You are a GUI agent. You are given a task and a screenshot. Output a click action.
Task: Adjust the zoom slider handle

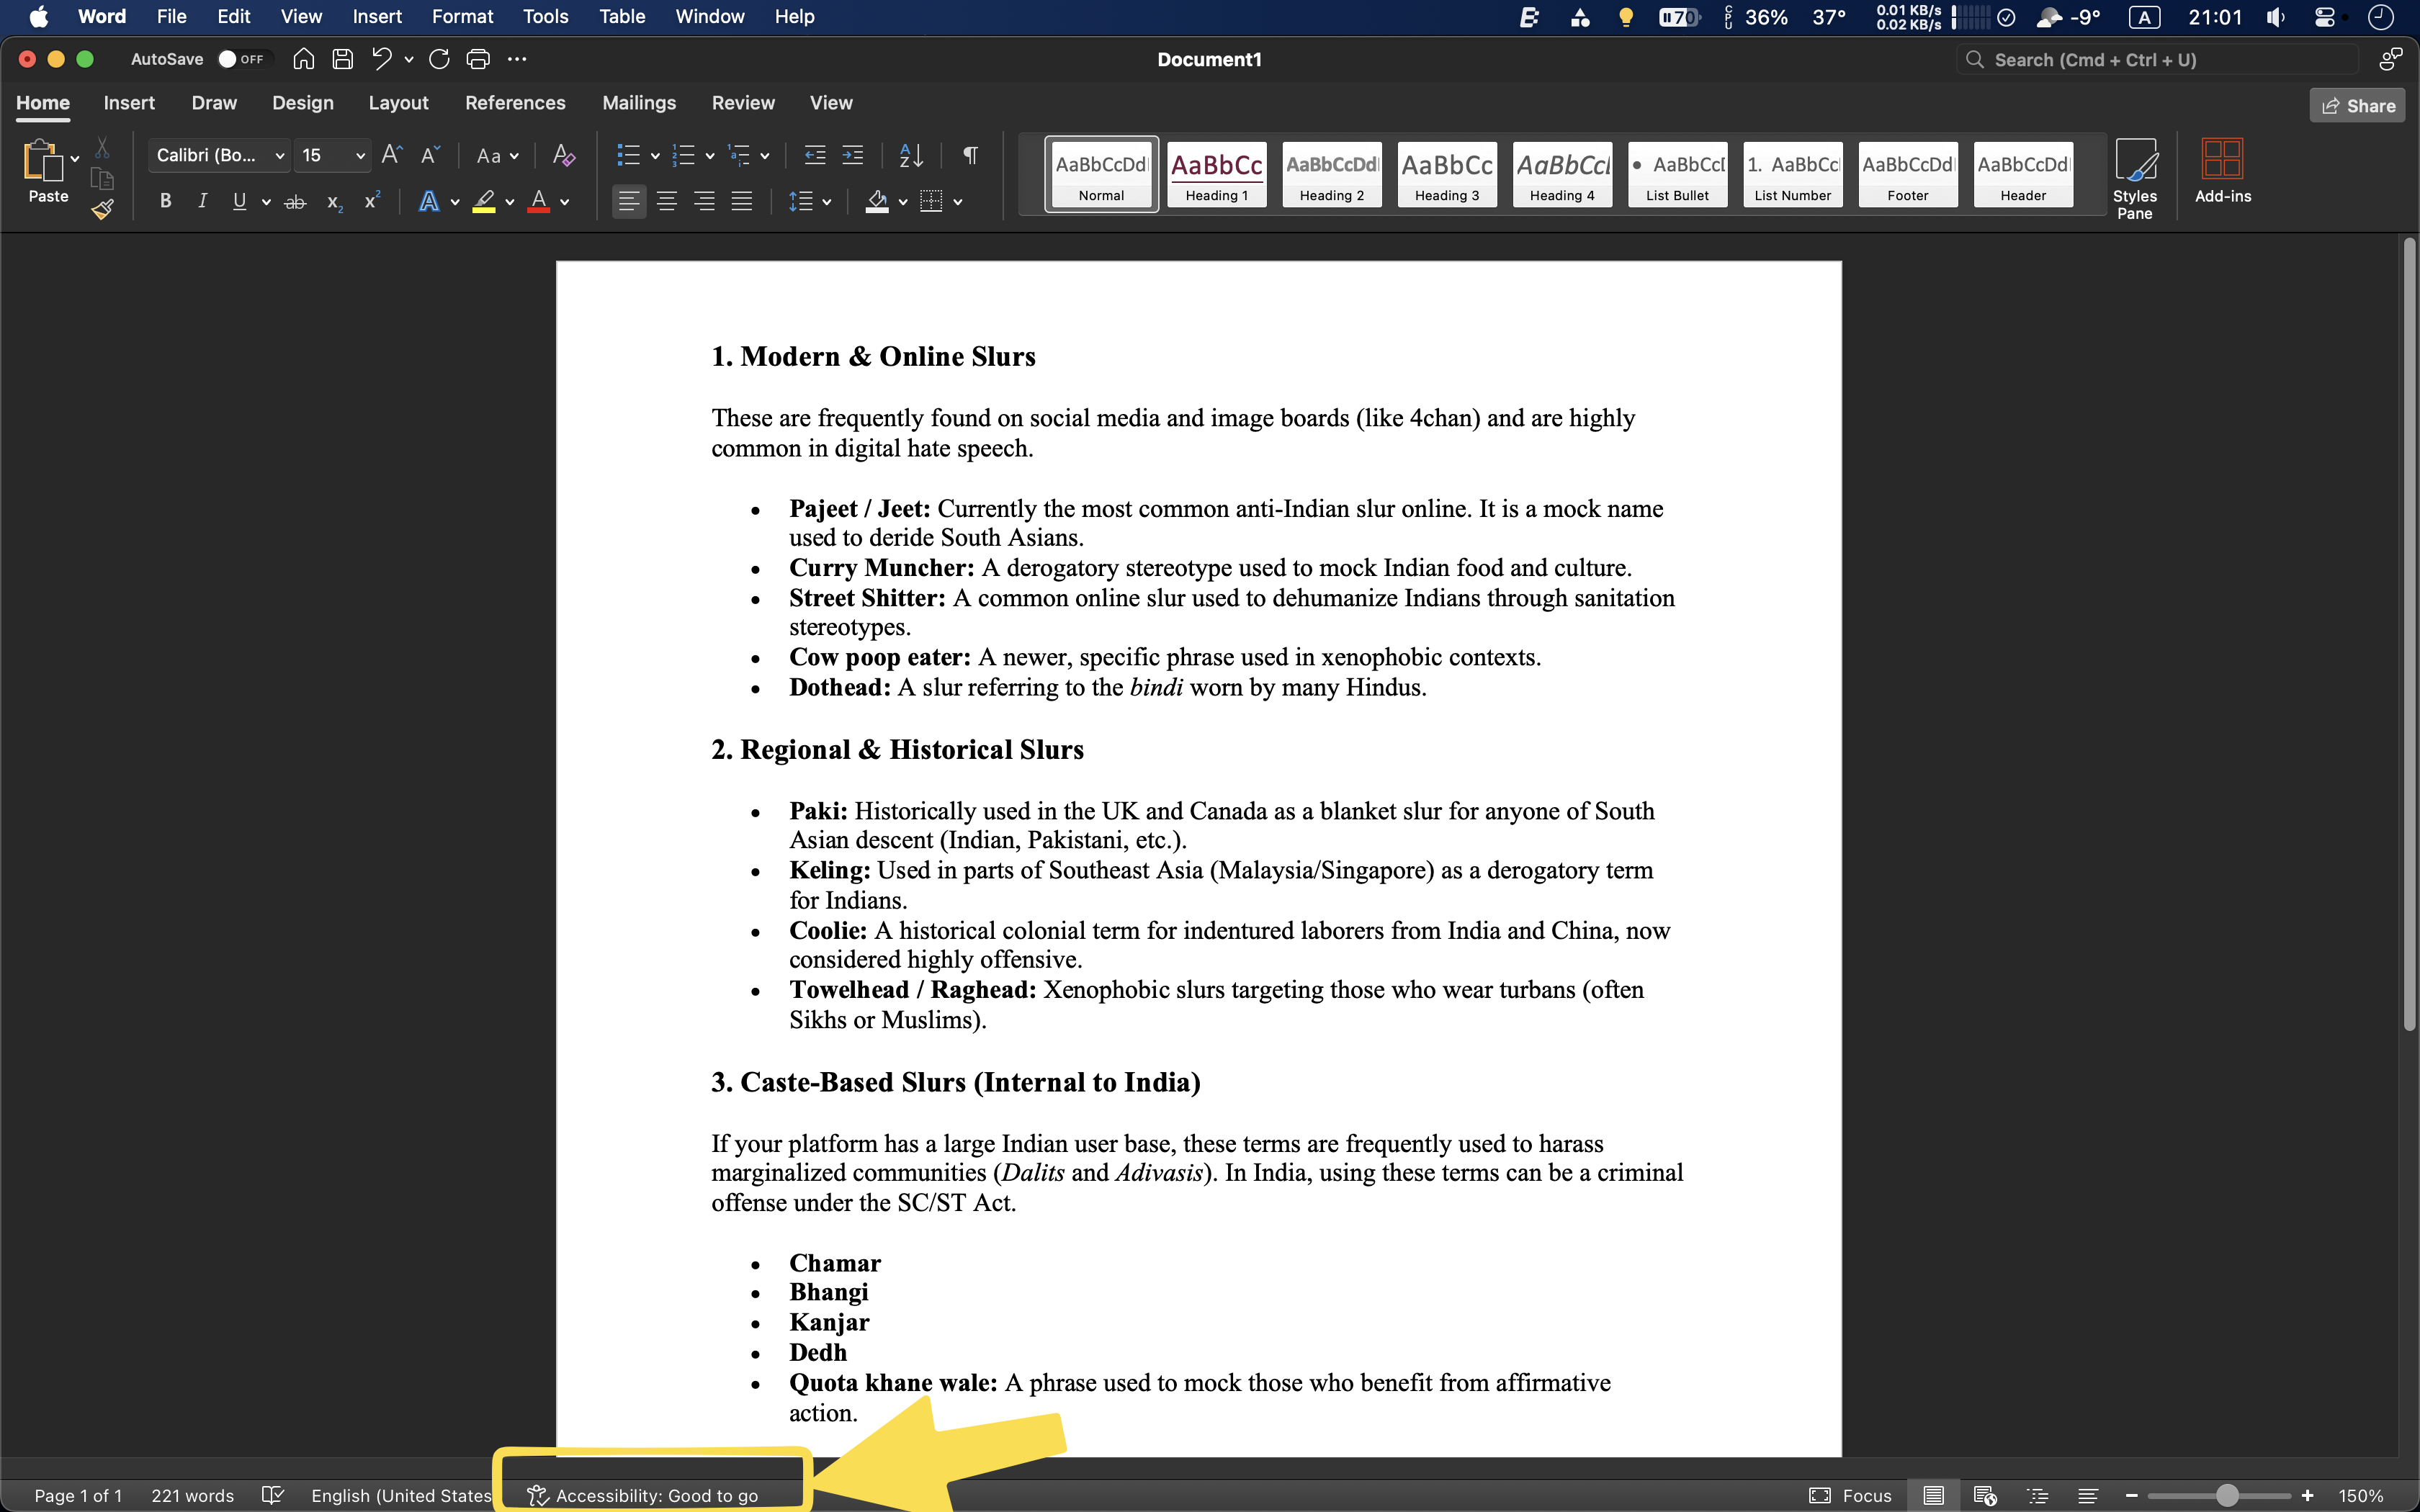click(2226, 1495)
